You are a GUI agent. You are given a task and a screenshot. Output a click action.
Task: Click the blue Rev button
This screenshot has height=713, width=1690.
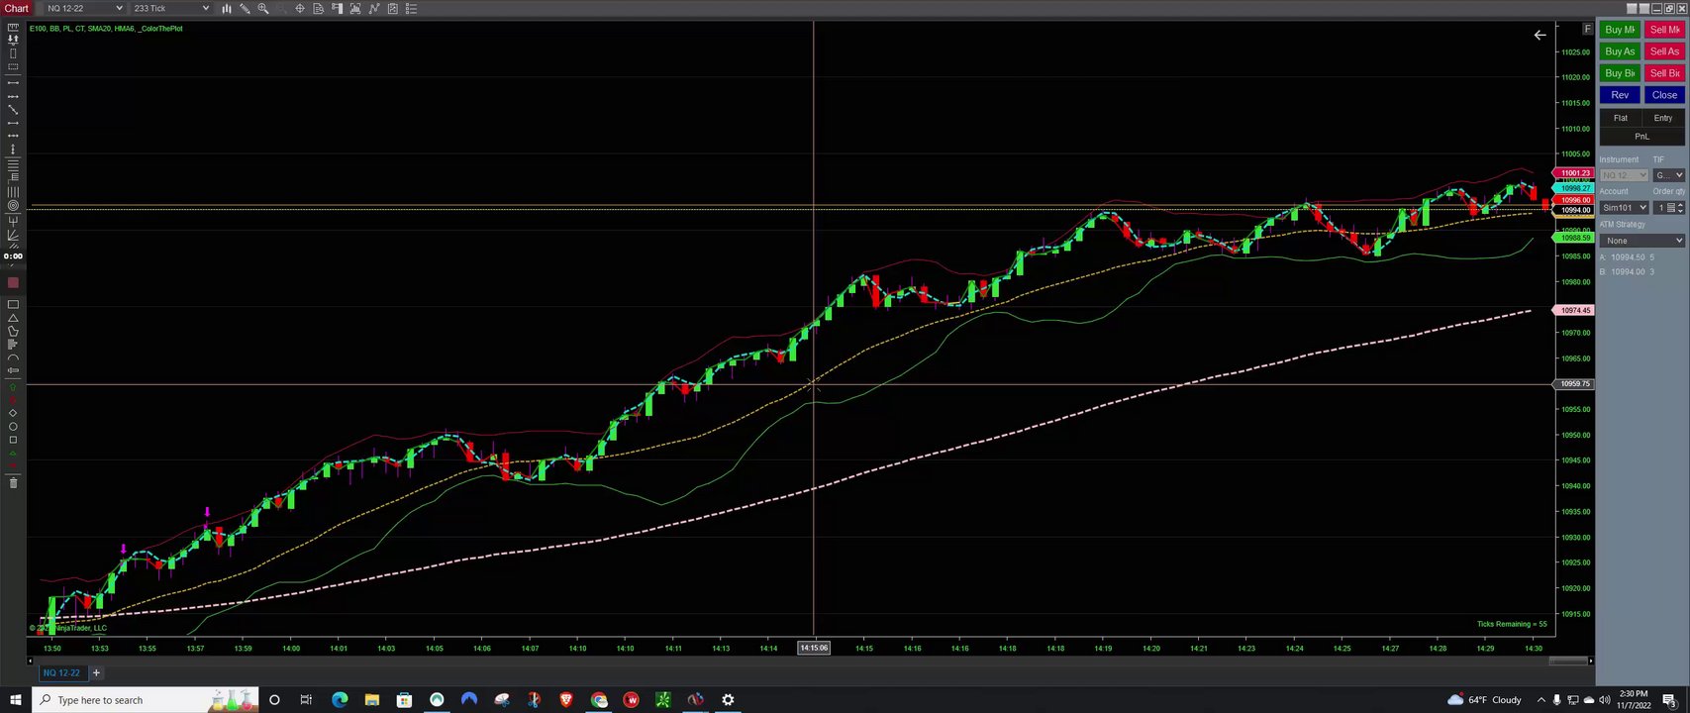(x=1620, y=95)
